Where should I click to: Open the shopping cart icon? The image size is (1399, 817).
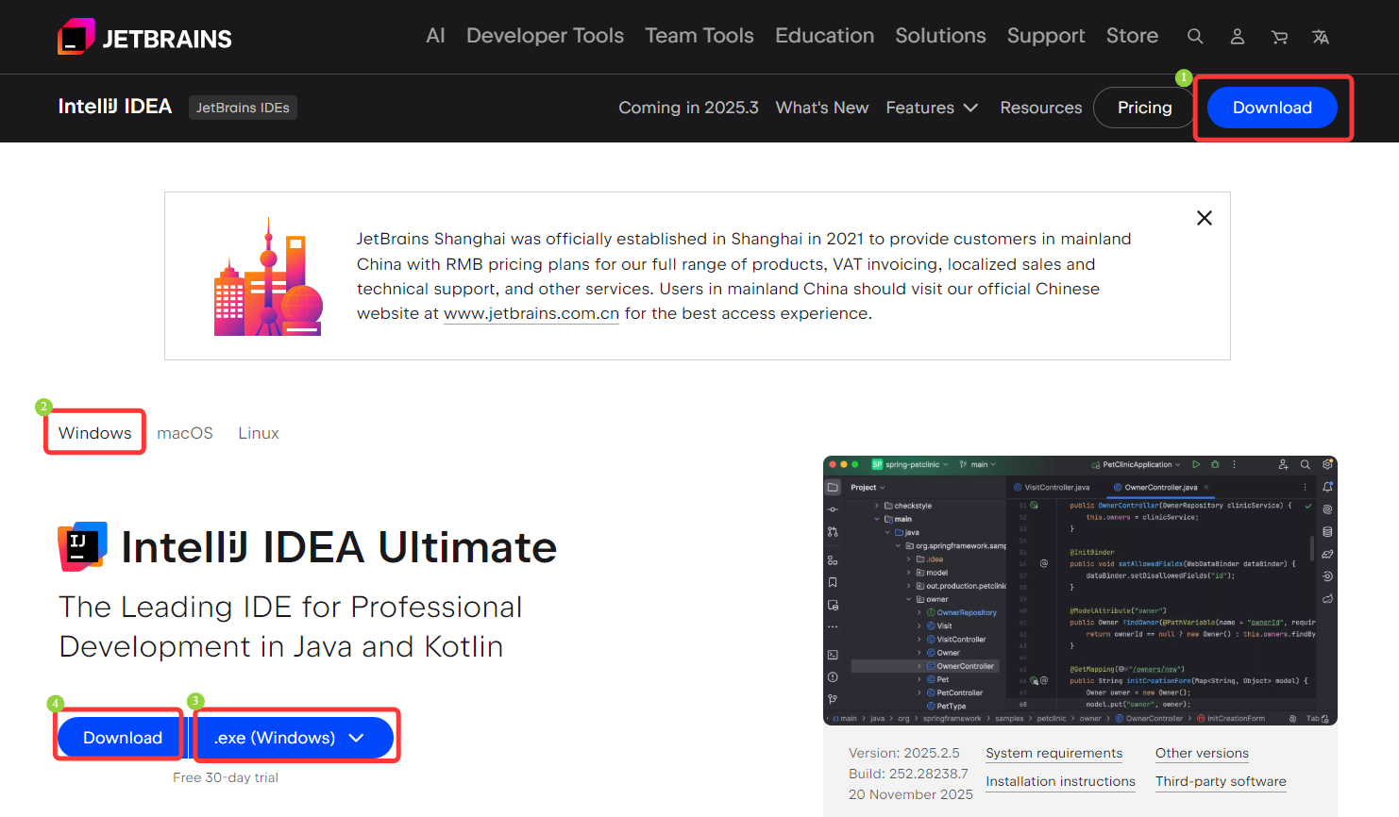1279,37
